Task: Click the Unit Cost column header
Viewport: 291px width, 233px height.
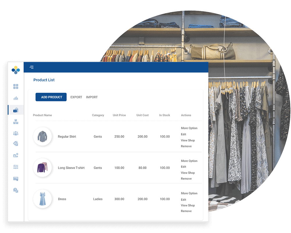Action: [143, 115]
